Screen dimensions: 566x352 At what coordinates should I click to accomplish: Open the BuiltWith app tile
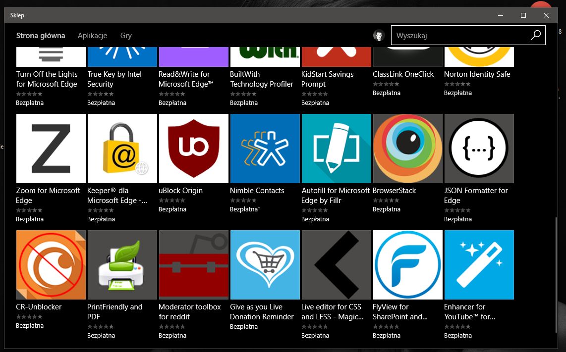[265, 57]
